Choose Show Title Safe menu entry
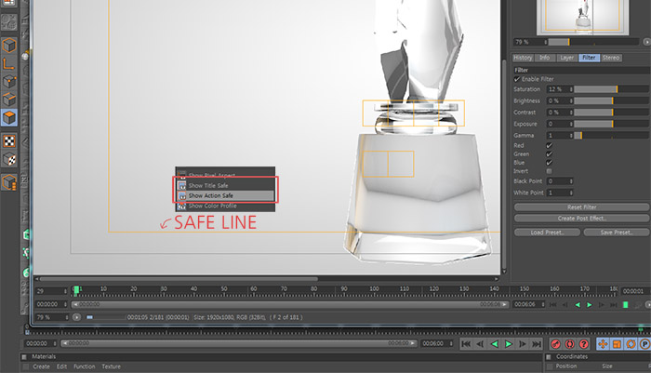This screenshot has width=651, height=373. pos(225,186)
